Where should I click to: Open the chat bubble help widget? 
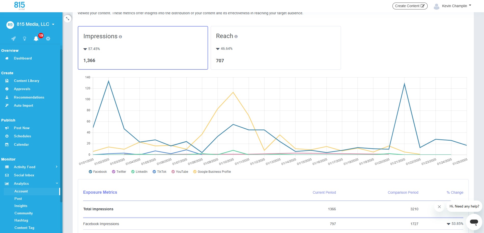(474, 222)
